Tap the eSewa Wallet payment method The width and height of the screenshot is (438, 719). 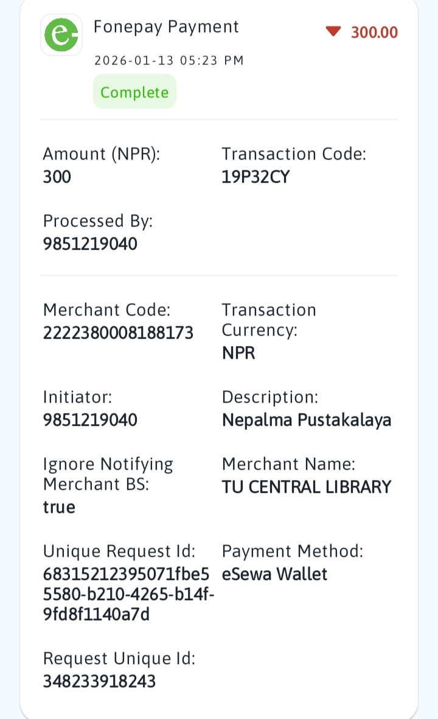[x=274, y=574]
